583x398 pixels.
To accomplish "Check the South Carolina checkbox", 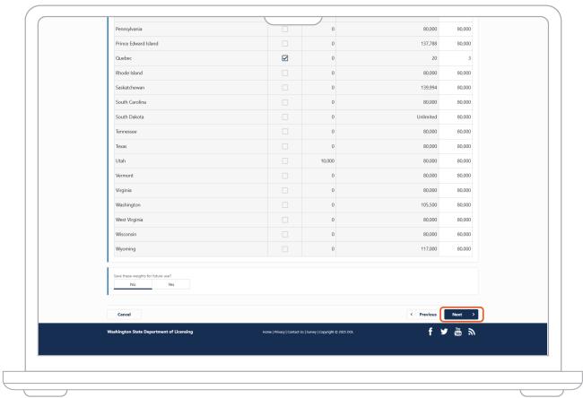I will (x=285, y=102).
